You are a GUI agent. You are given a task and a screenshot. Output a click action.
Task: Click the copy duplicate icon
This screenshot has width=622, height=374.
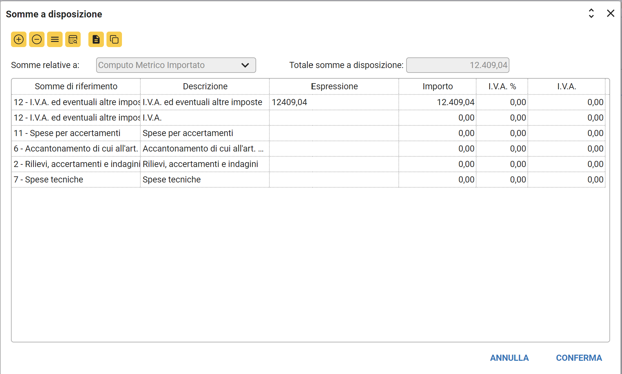(x=114, y=39)
